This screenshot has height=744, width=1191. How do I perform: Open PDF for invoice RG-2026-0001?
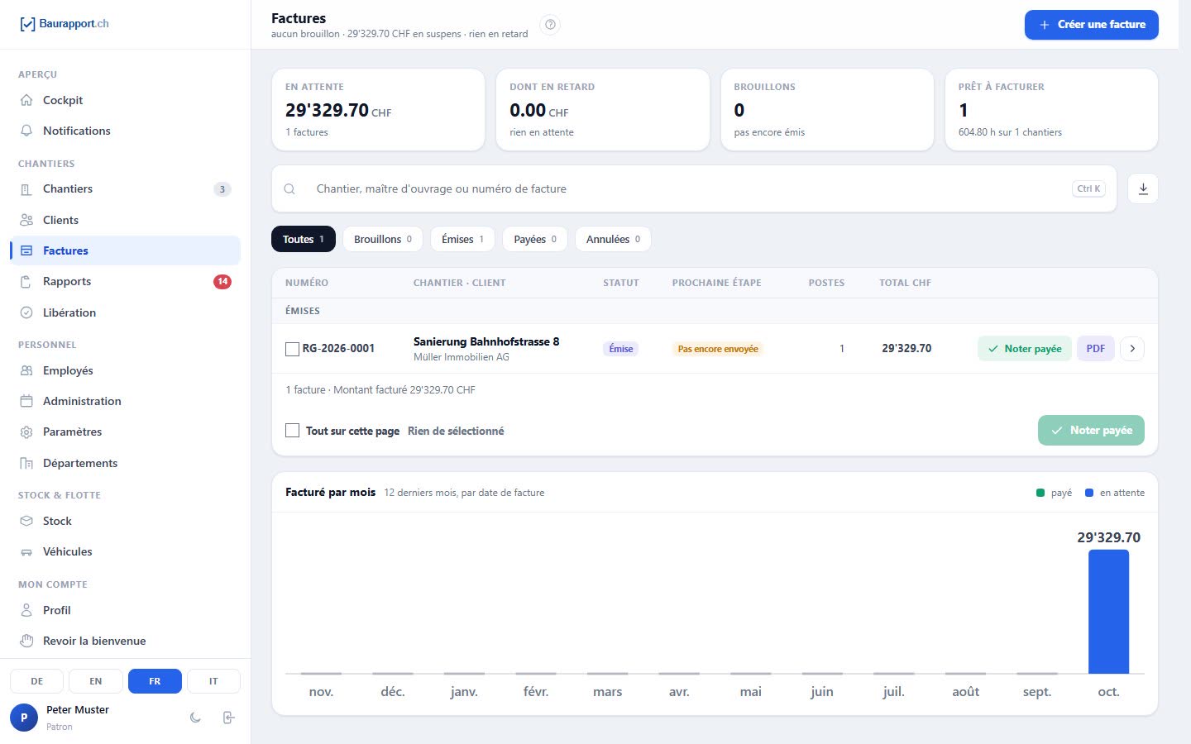pyautogui.click(x=1096, y=349)
